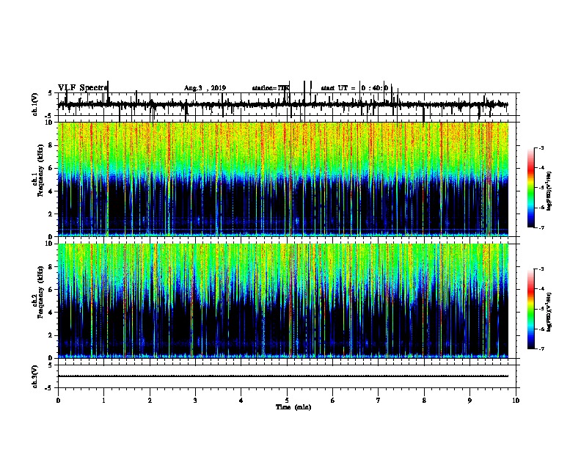
Task: Click the ch.1 "Frequency (kHz)" axis label
Action: click(x=40, y=171)
